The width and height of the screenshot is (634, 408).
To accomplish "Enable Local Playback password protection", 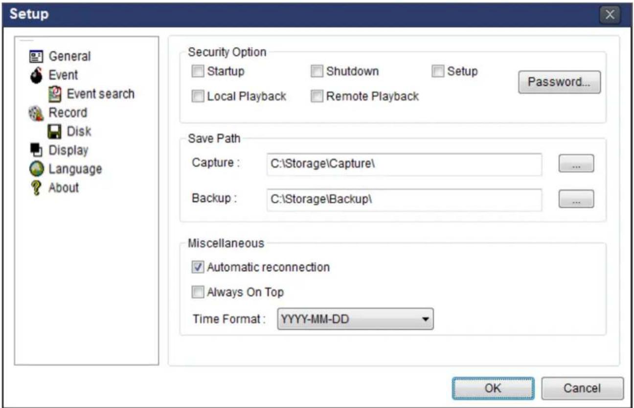I will (198, 97).
